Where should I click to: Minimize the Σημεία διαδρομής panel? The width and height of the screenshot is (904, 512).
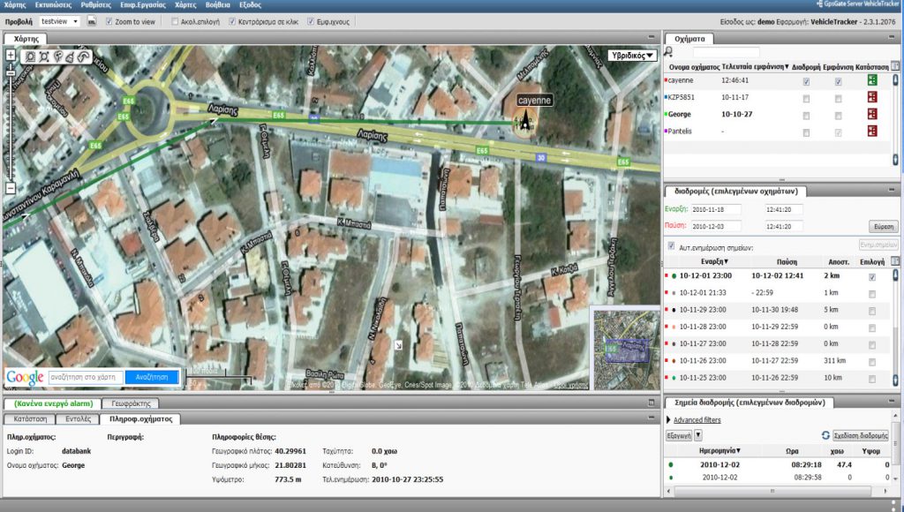click(x=892, y=402)
